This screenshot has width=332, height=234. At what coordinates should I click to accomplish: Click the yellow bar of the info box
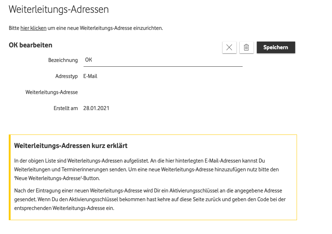(11, 177)
